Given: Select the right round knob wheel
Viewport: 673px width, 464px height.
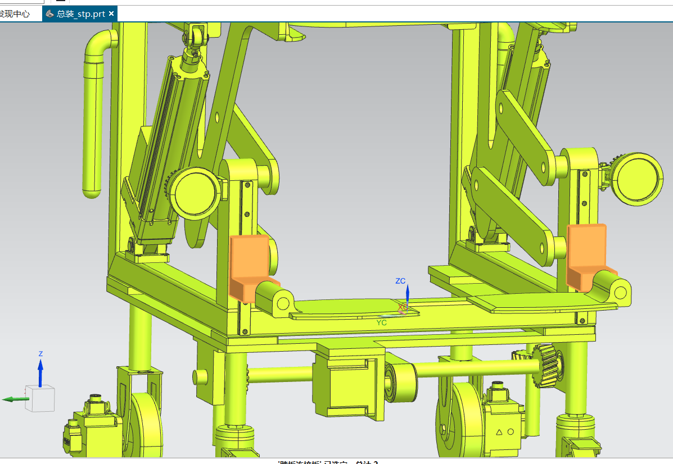Looking at the screenshot, I should [x=638, y=179].
